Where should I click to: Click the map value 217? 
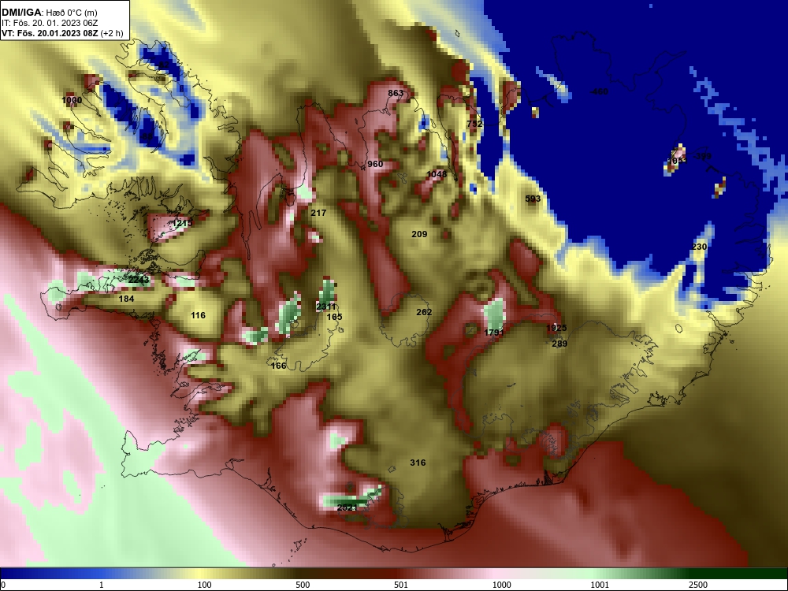tap(318, 213)
